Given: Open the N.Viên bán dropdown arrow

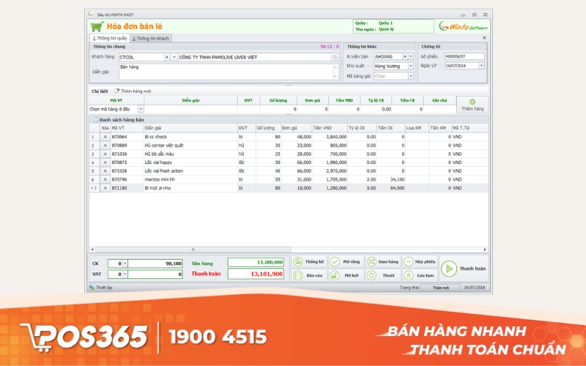Looking at the screenshot, I should click(x=411, y=56).
